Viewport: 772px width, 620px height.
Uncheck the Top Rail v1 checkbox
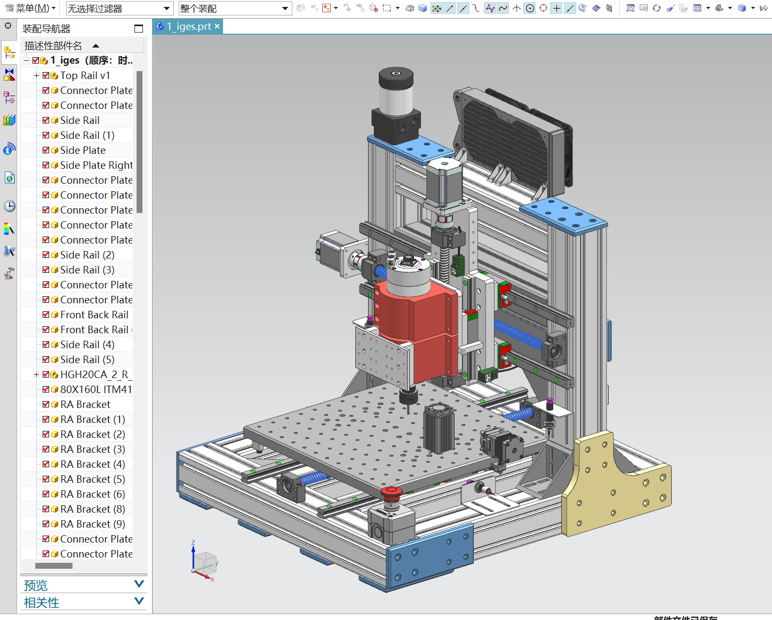(46, 75)
